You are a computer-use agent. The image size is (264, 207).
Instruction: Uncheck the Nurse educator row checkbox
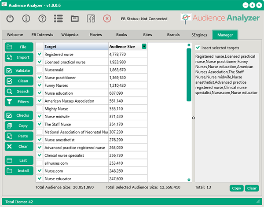point(40,178)
